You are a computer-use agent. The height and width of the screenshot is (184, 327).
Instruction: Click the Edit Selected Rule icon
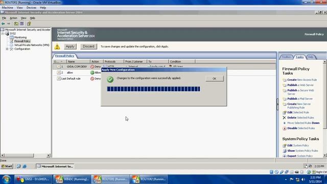[285, 112]
